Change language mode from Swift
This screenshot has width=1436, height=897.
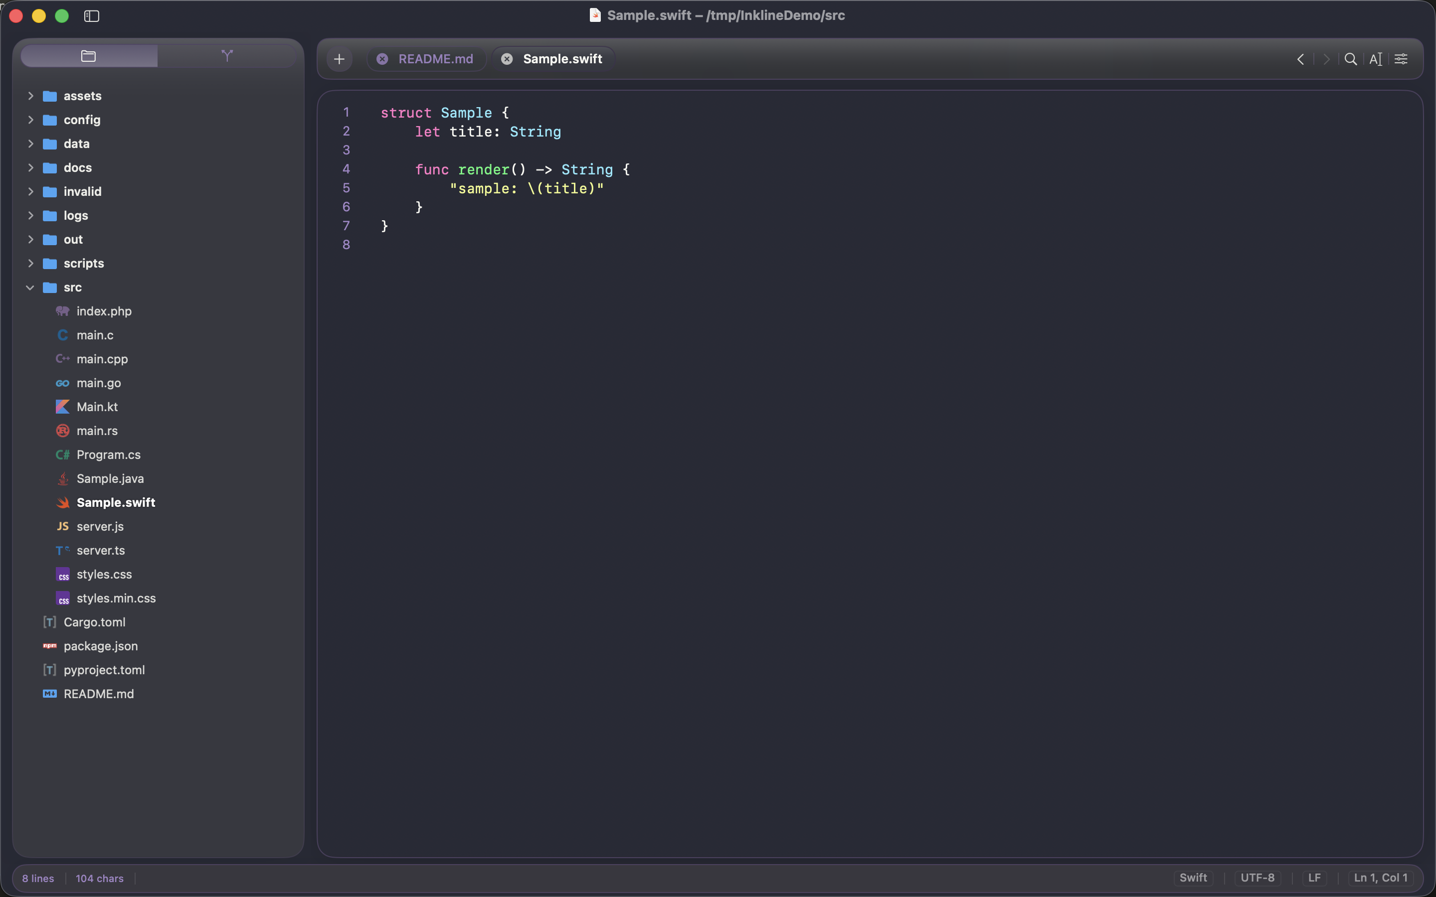1193,878
